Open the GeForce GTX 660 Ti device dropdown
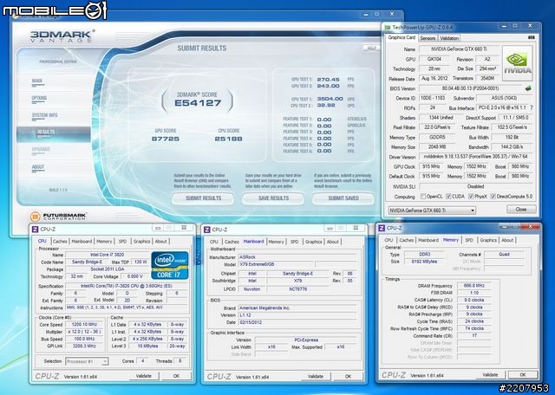 432,210
